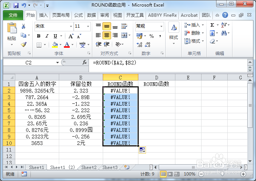This screenshot has width=256, height=181.
Task: Increase font size with larger A icon
Action: 71,36
